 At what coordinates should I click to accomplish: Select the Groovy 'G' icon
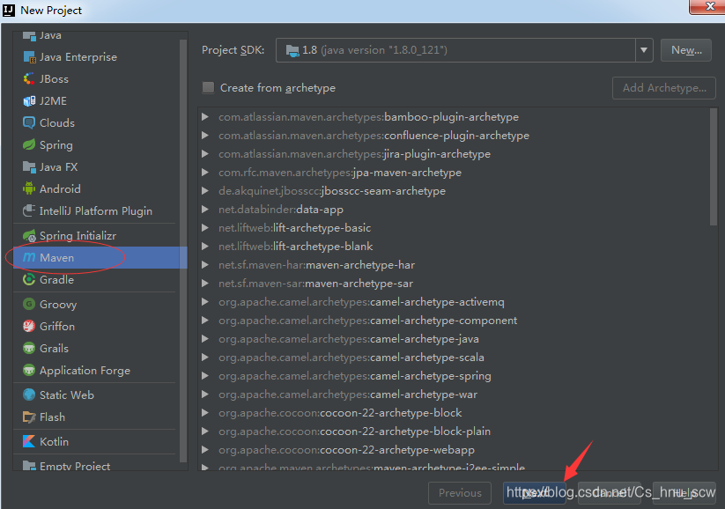(x=29, y=304)
